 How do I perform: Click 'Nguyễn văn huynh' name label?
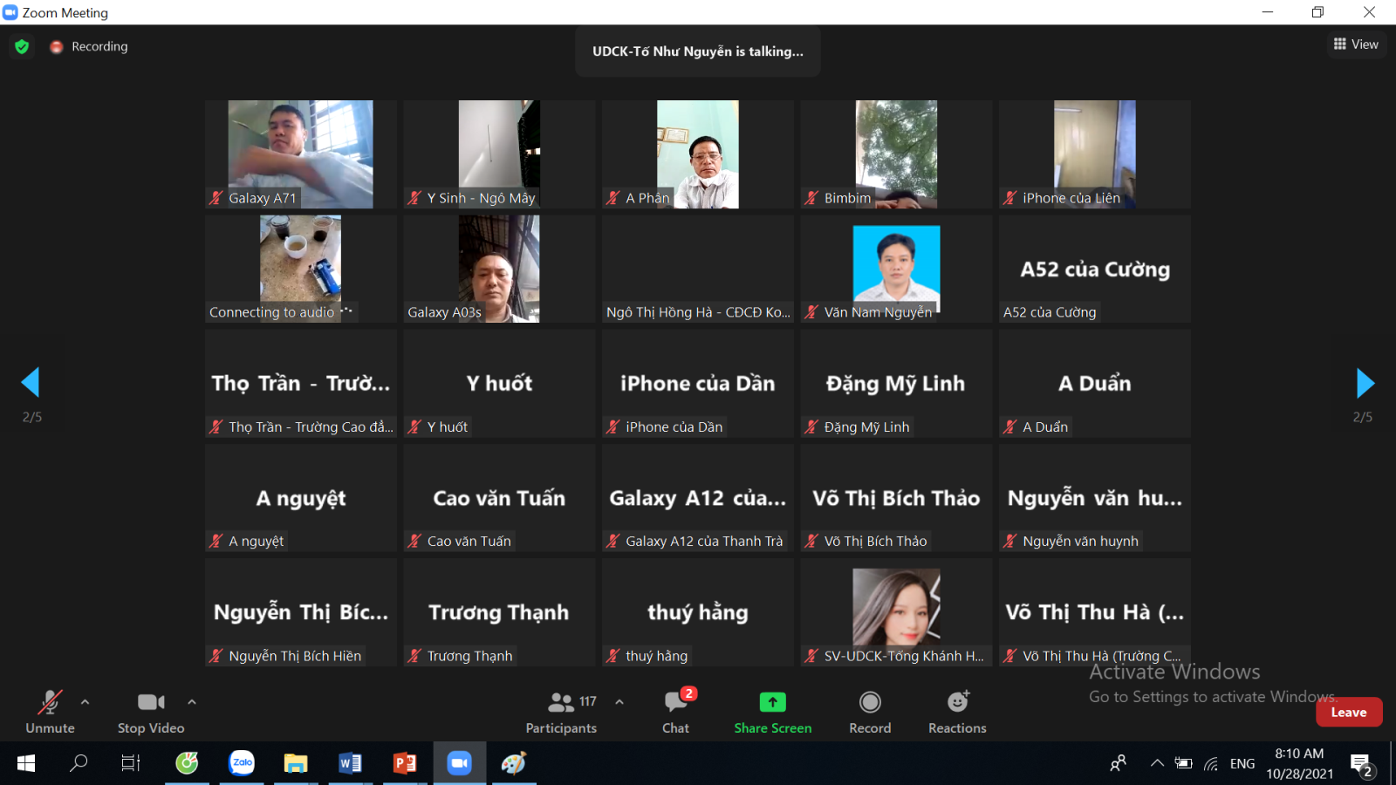click(1071, 541)
